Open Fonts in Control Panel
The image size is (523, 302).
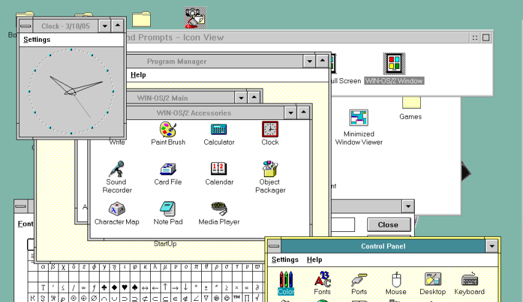point(322,280)
